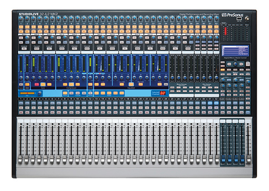Select the Aux 1 bus
The height and width of the screenshot is (191, 269).
[x=27, y=42]
